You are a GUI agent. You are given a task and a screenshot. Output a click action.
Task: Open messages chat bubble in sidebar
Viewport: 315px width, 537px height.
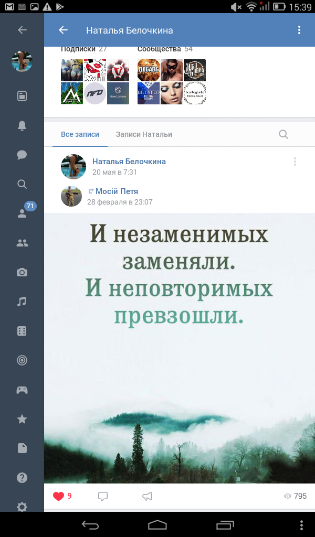(x=22, y=155)
